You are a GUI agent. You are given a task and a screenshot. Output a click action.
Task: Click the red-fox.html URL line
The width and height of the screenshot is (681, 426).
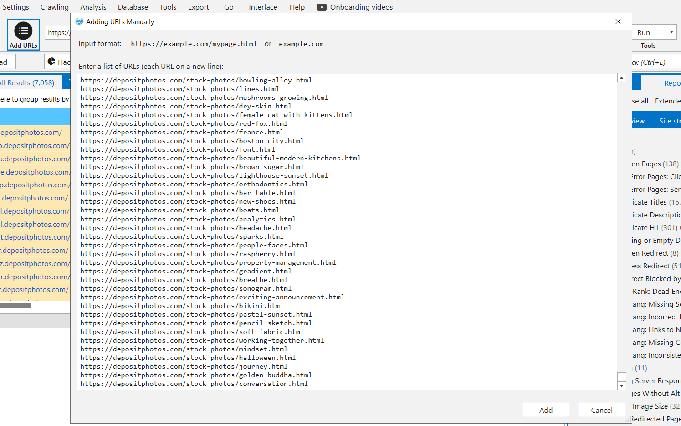pos(184,123)
